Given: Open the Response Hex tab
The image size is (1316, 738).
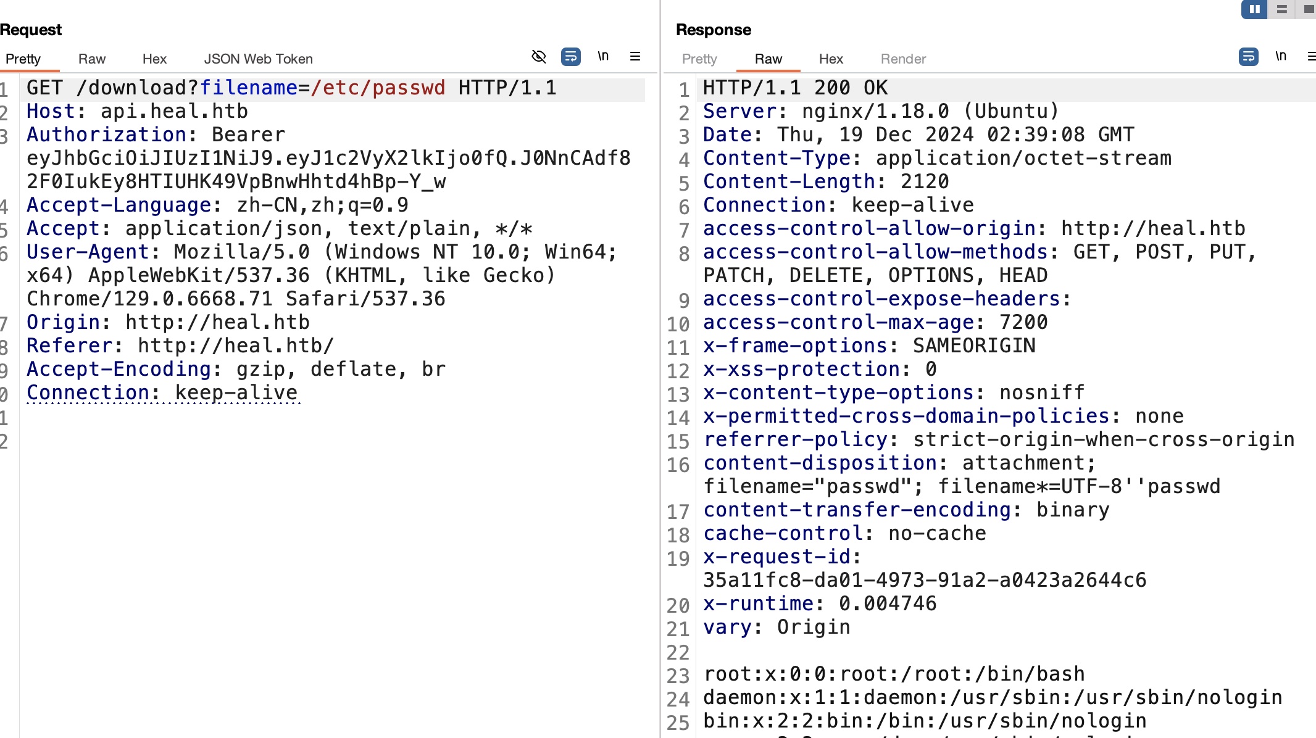Looking at the screenshot, I should [831, 59].
